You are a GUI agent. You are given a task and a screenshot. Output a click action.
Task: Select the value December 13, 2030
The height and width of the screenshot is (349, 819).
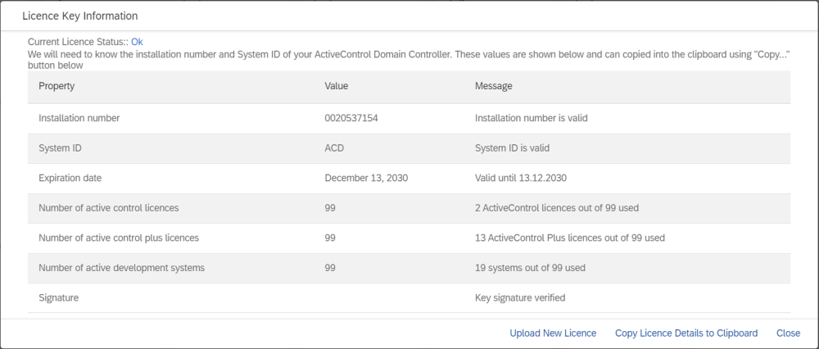click(x=366, y=178)
